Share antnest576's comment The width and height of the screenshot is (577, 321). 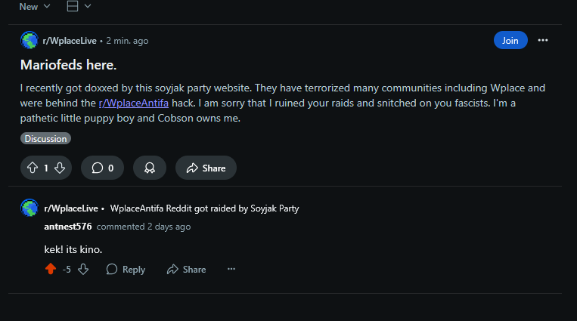186,269
